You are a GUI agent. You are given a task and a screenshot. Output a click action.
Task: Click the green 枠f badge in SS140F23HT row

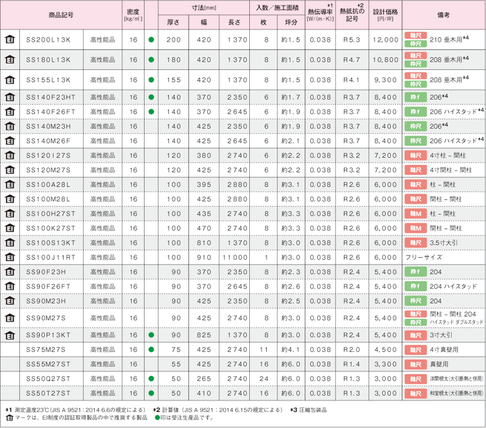[x=415, y=97]
